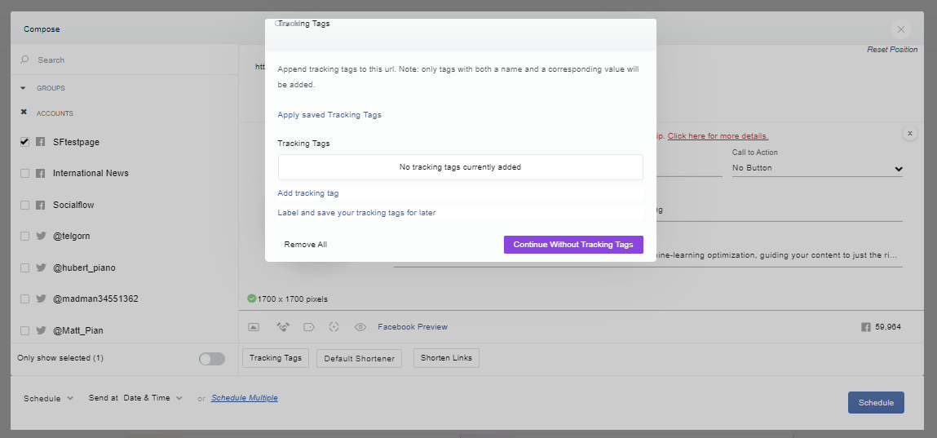Click the search magnifier icon
937x438 pixels.
(x=24, y=60)
